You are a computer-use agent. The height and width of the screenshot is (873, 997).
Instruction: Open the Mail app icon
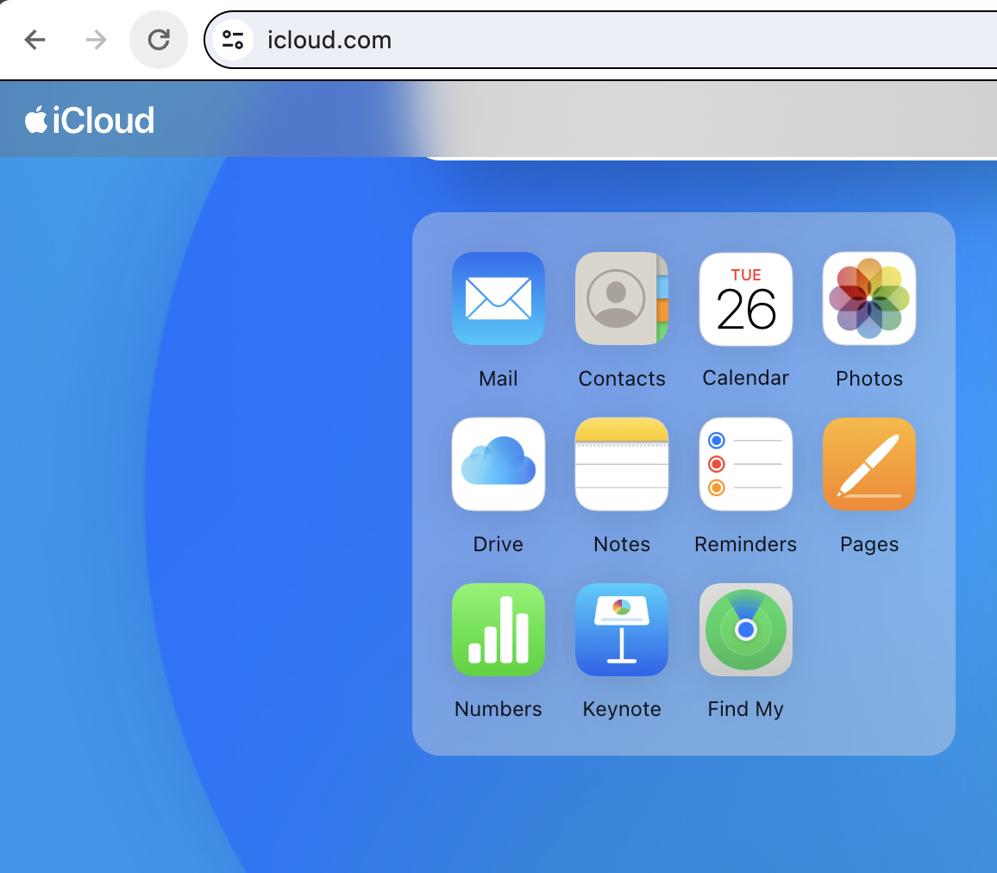tap(498, 298)
